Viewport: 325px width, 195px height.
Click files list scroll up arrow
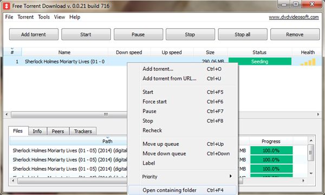(311, 140)
